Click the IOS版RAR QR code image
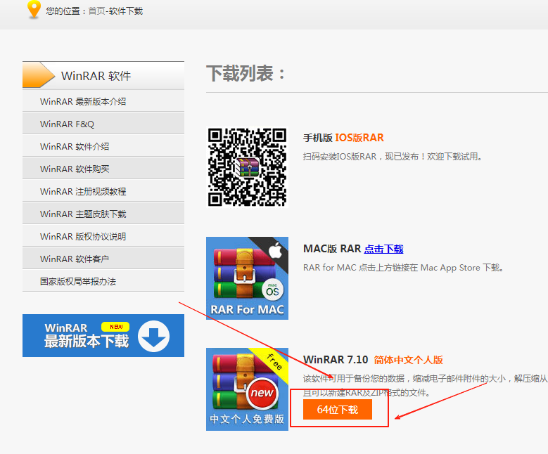 pos(247,167)
